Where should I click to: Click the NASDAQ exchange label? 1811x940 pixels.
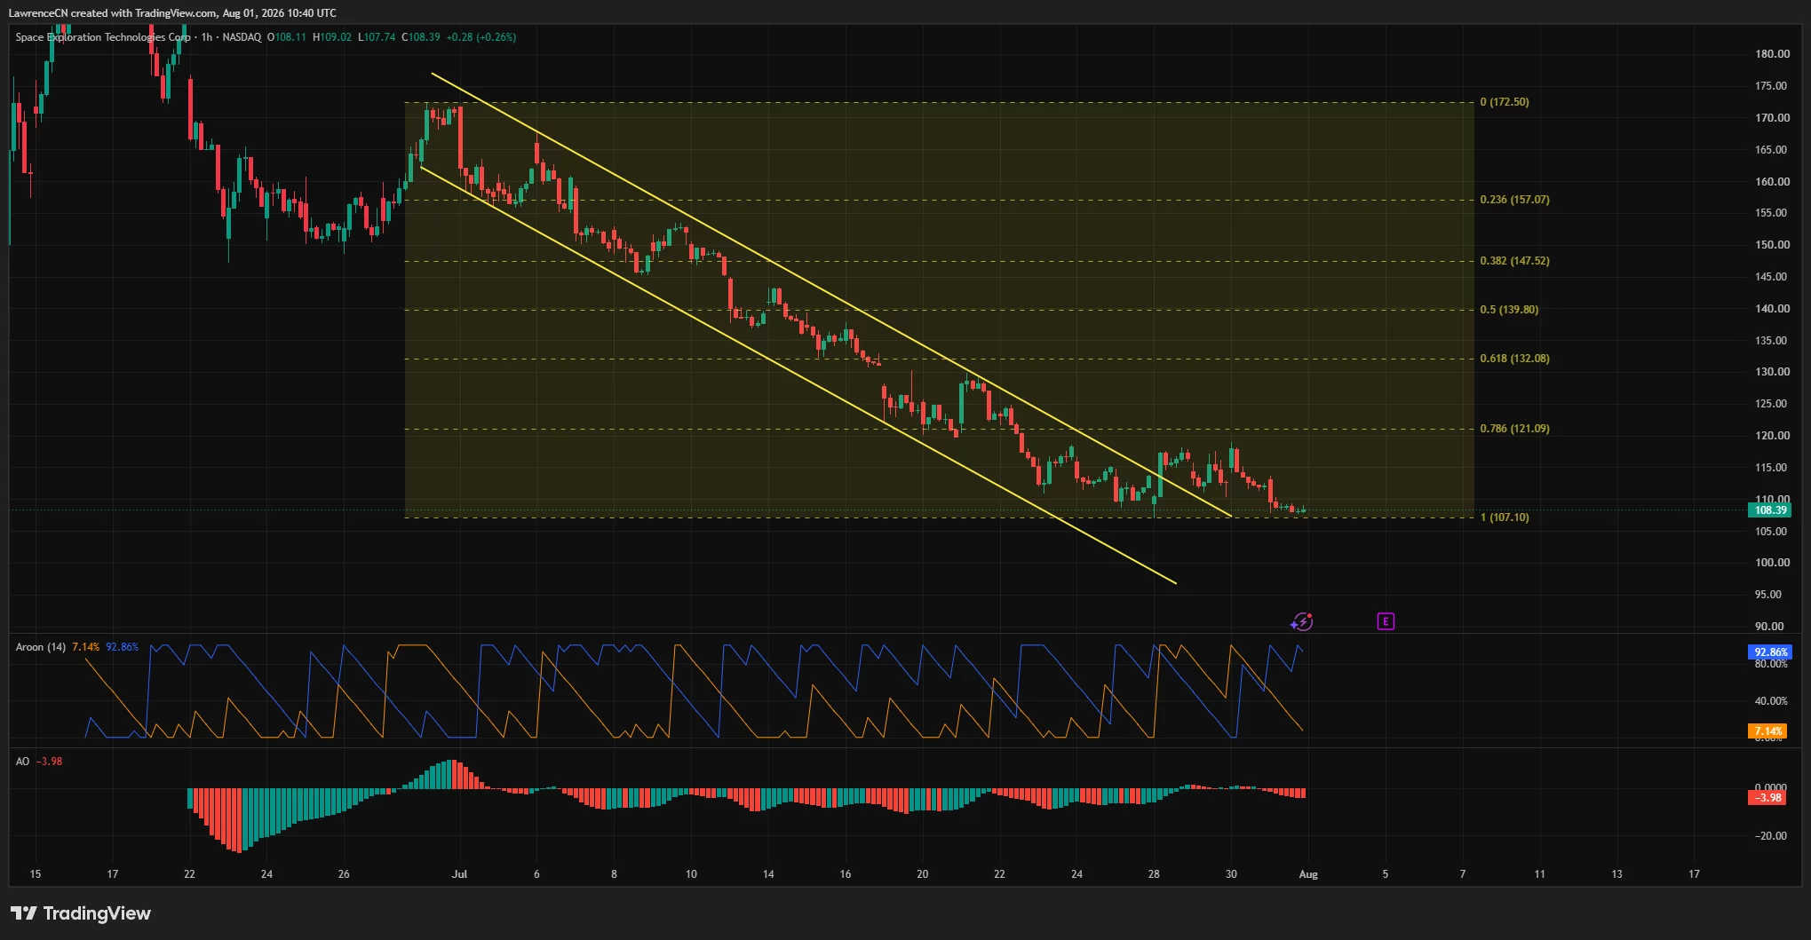[242, 37]
